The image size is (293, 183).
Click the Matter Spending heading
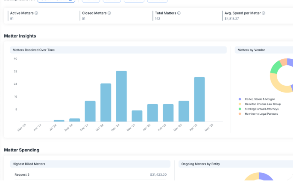22,150
